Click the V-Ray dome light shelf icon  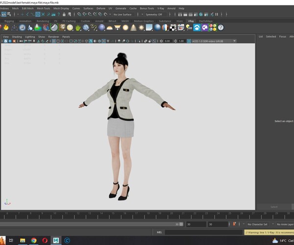point(110,28)
